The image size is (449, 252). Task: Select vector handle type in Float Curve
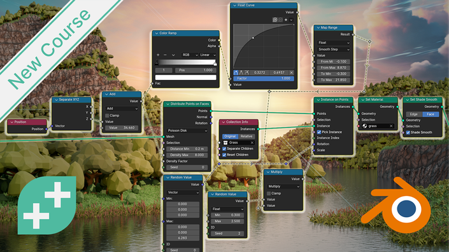click(241, 72)
